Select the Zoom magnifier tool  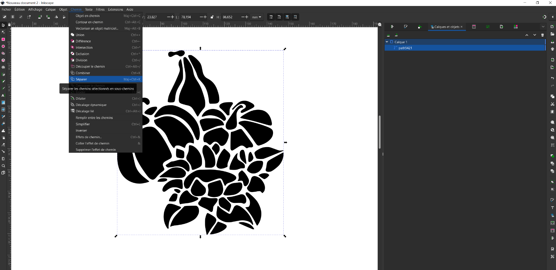[x=3, y=166]
